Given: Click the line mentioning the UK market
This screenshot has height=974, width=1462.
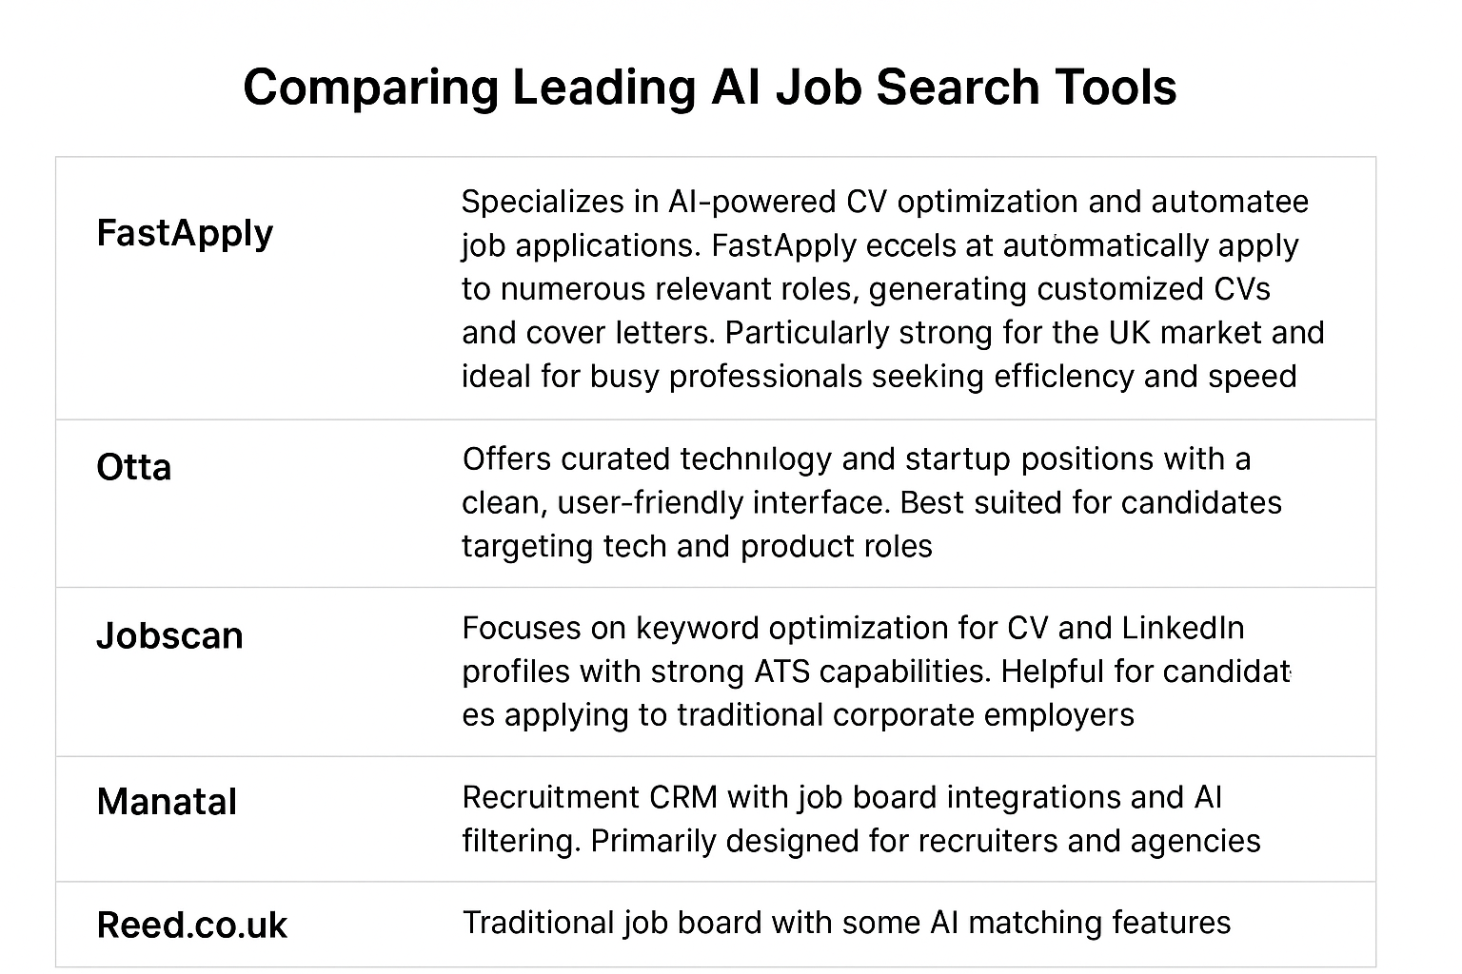Looking at the screenshot, I should coord(892,333).
